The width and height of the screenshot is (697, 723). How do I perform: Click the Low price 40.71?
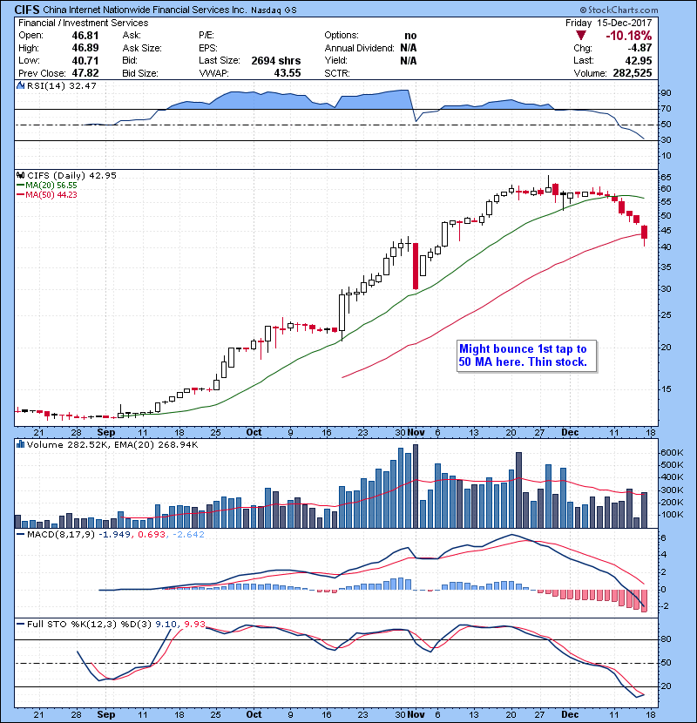pos(85,60)
